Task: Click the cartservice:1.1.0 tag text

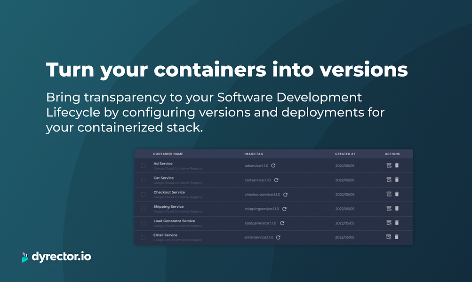Action: click(x=258, y=180)
